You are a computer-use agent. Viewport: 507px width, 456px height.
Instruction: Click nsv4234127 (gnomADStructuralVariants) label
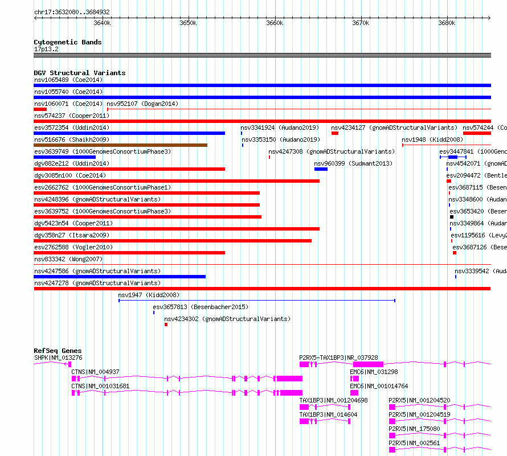coord(394,128)
